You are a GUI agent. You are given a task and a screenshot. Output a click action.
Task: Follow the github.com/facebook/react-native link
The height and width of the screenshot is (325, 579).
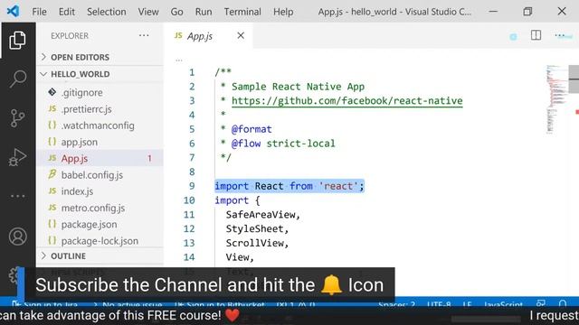point(346,100)
